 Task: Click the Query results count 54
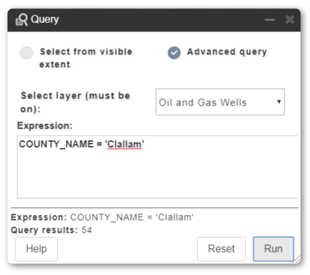tap(86, 230)
